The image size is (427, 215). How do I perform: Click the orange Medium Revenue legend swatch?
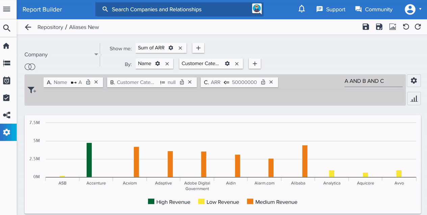click(250, 202)
